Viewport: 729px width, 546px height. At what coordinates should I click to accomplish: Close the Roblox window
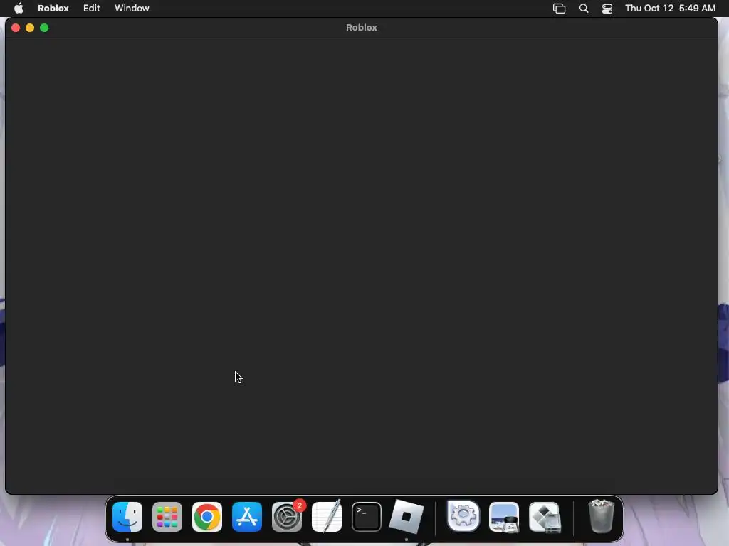click(16, 28)
